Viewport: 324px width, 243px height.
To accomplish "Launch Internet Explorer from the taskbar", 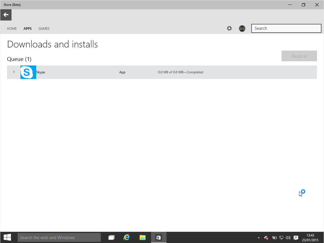I will [x=127, y=237].
